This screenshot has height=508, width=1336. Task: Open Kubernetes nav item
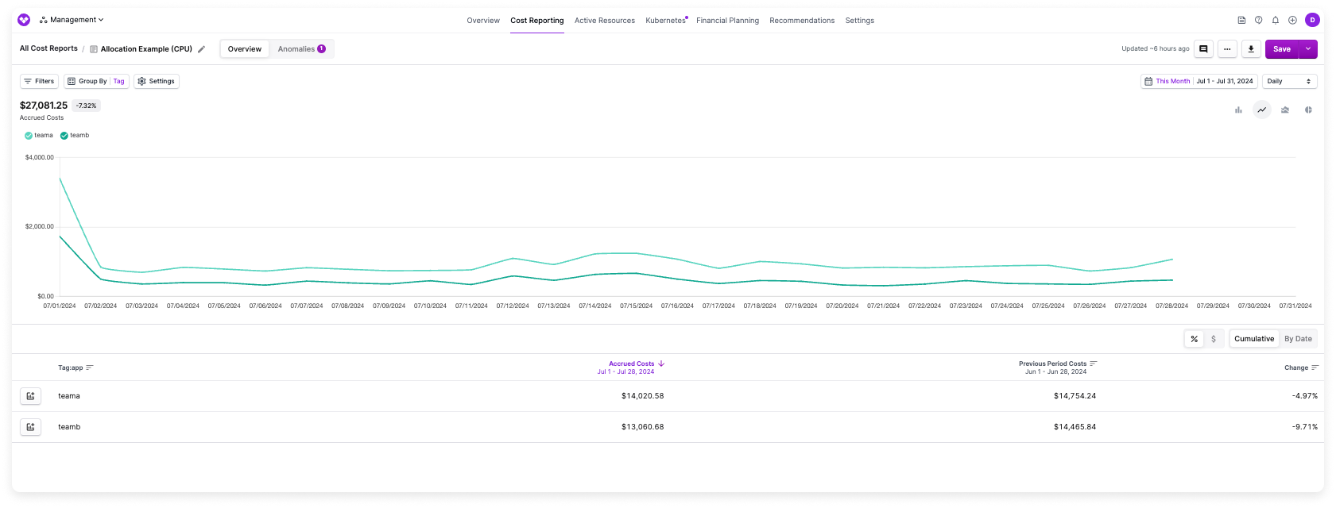(666, 21)
